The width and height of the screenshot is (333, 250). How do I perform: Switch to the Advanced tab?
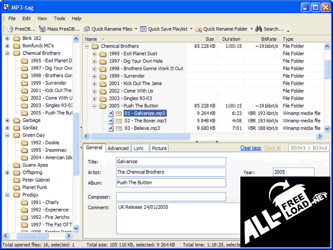coord(118,148)
